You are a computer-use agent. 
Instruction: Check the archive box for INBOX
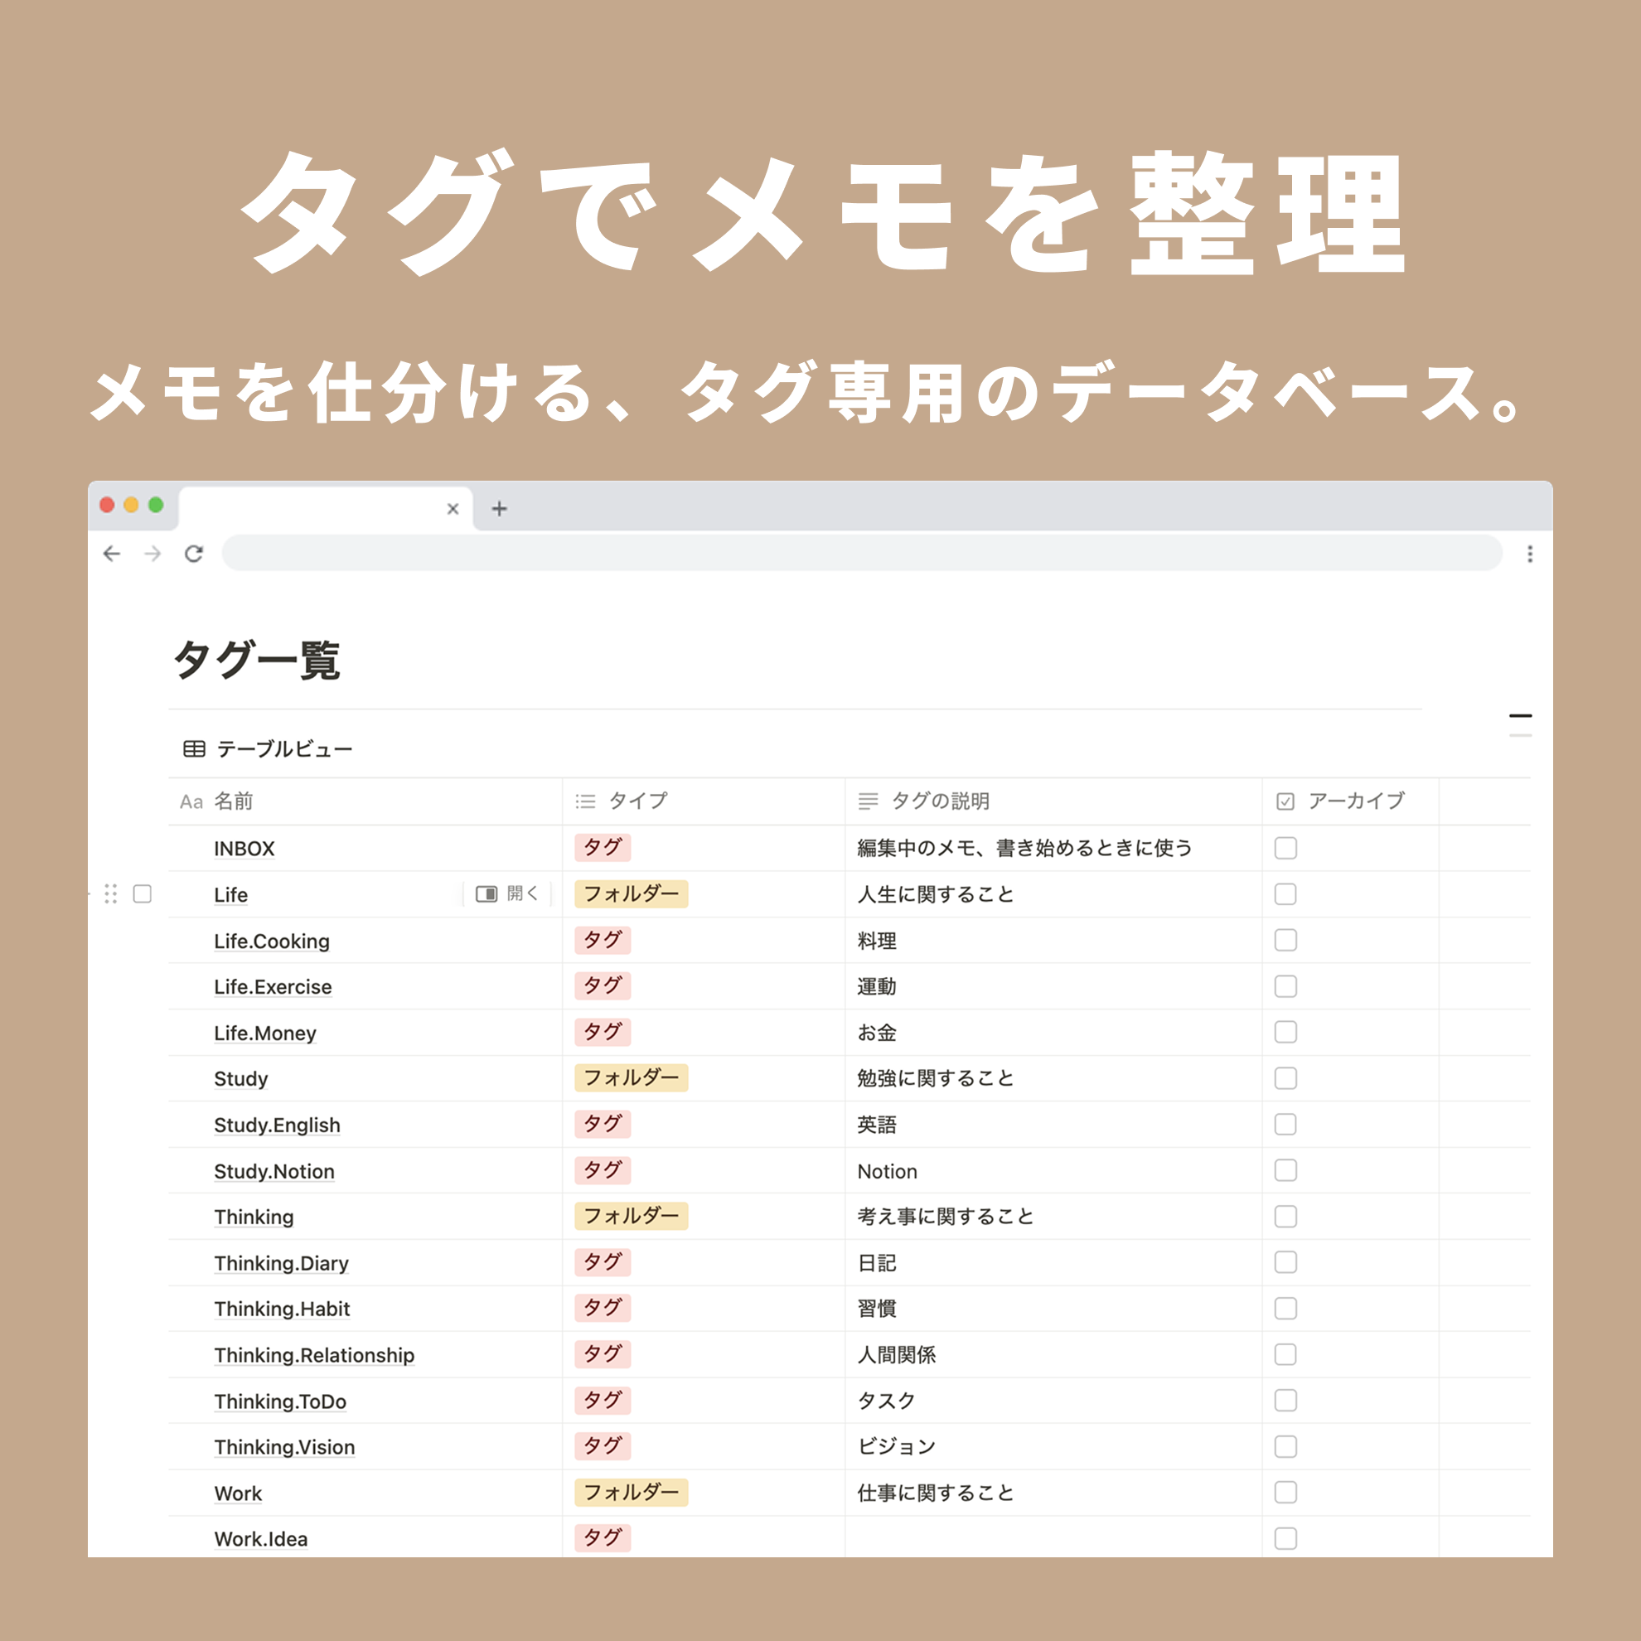(x=1285, y=848)
